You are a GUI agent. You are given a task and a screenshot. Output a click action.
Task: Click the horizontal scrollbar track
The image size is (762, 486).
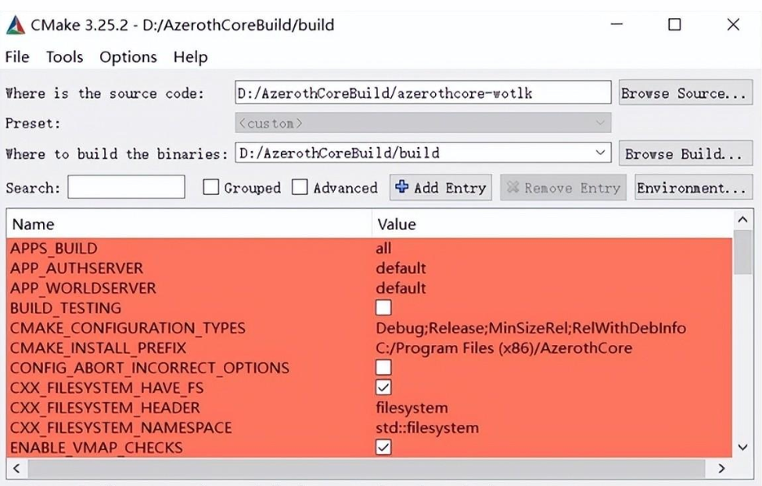[366, 468]
